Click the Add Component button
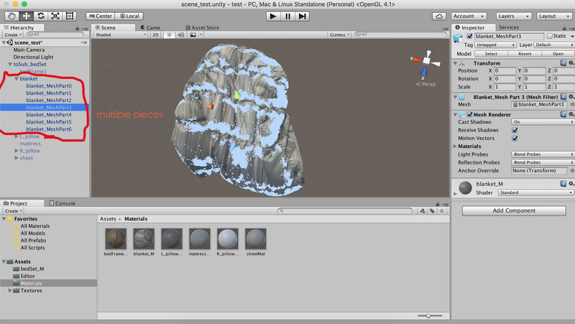 click(x=514, y=210)
